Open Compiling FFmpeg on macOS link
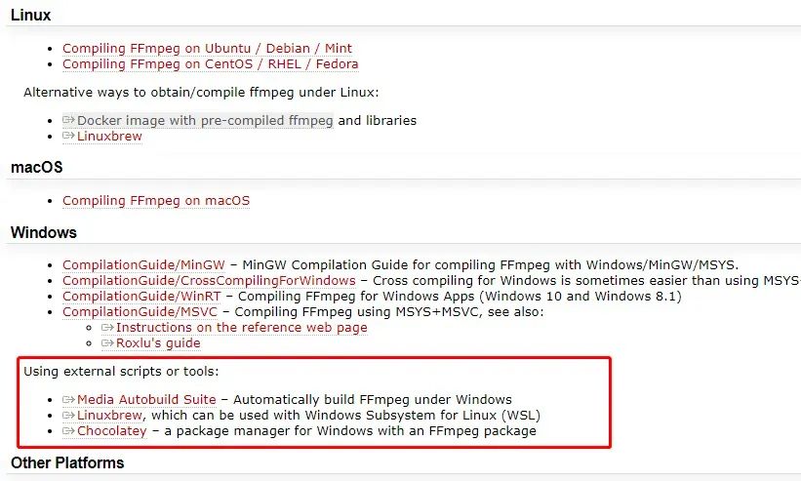Image resolution: width=801 pixels, height=481 pixels. (156, 201)
